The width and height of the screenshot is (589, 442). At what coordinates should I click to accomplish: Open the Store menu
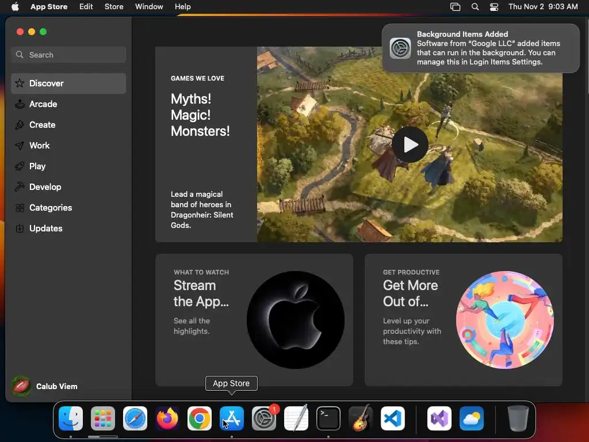tap(114, 7)
